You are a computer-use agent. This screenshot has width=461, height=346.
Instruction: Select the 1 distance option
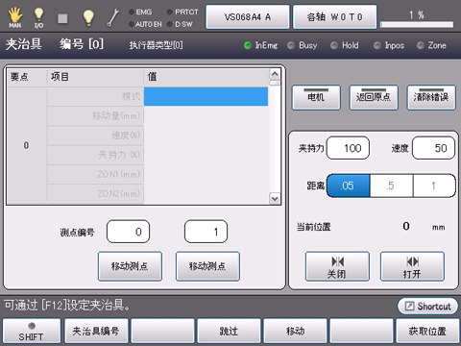click(434, 185)
